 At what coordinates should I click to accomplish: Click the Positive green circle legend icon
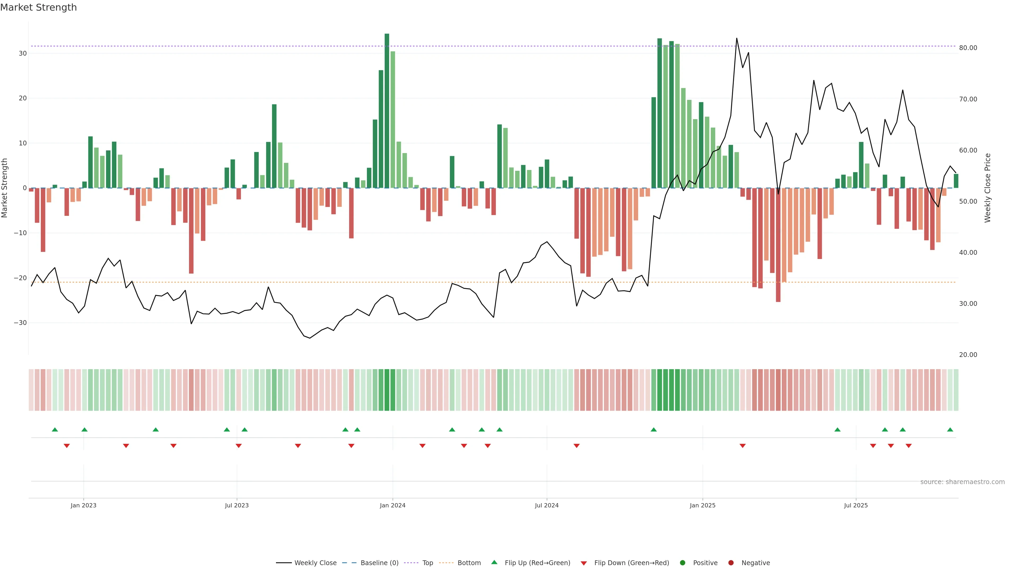click(x=682, y=563)
